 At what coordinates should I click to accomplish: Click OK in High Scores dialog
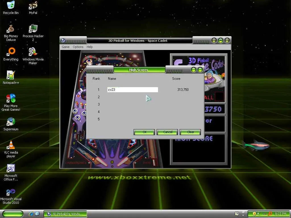click(144, 132)
